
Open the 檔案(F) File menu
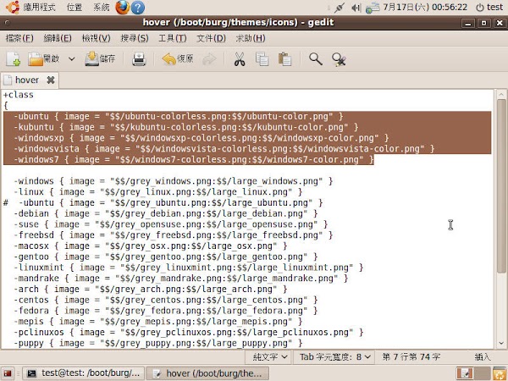click(x=19, y=39)
